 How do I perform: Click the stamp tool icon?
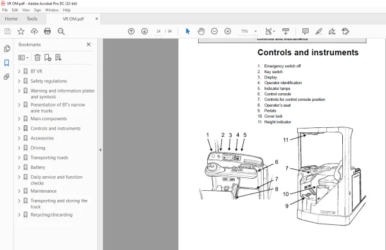click(x=345, y=31)
